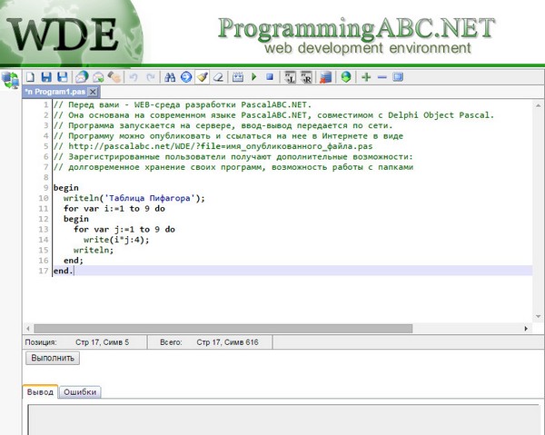Screen dimensions: 545x435
Task: Click the green globe download icon
Action: [x=346, y=77]
